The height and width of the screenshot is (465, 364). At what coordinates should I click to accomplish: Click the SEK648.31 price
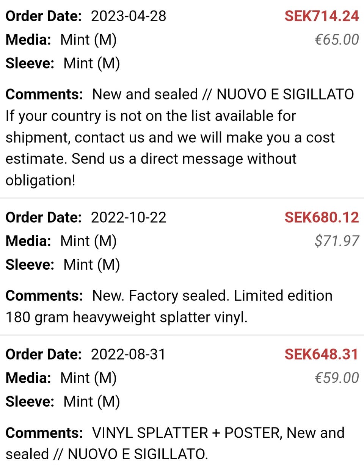tap(322, 354)
